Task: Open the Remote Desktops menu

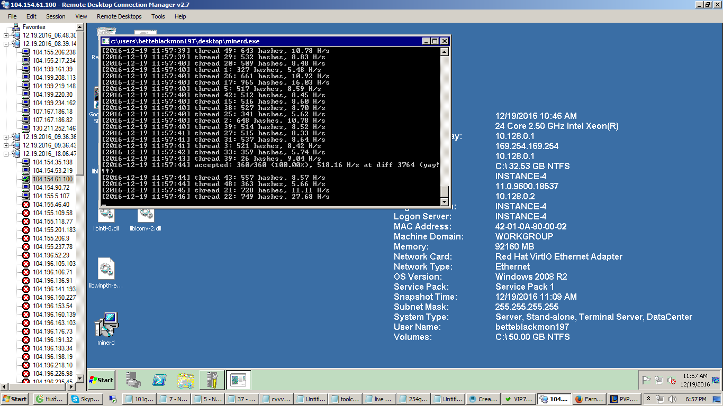Action: 119,16
